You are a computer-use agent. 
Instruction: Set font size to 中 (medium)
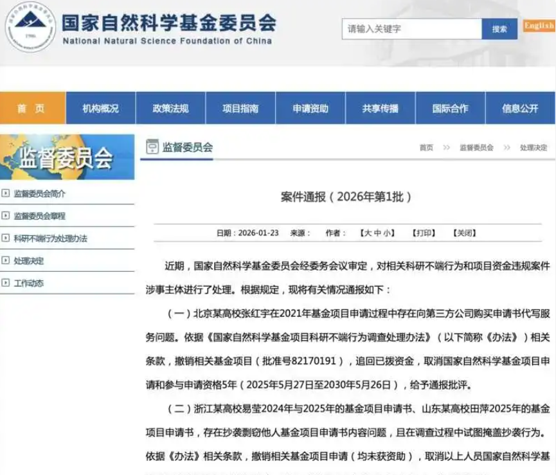[378, 233]
